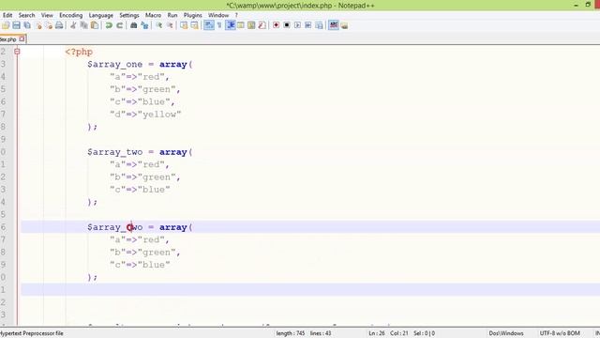Open the Language menu
The width and height of the screenshot is (600, 338).
[x=101, y=15]
